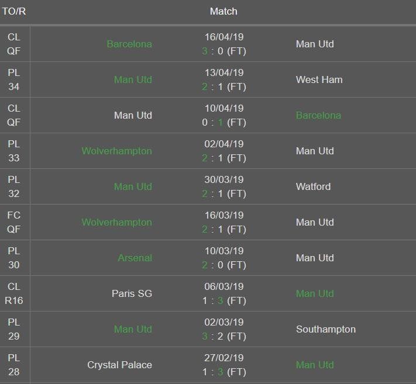Select Wolverhampton in the 02/04/19 match

click(x=116, y=151)
